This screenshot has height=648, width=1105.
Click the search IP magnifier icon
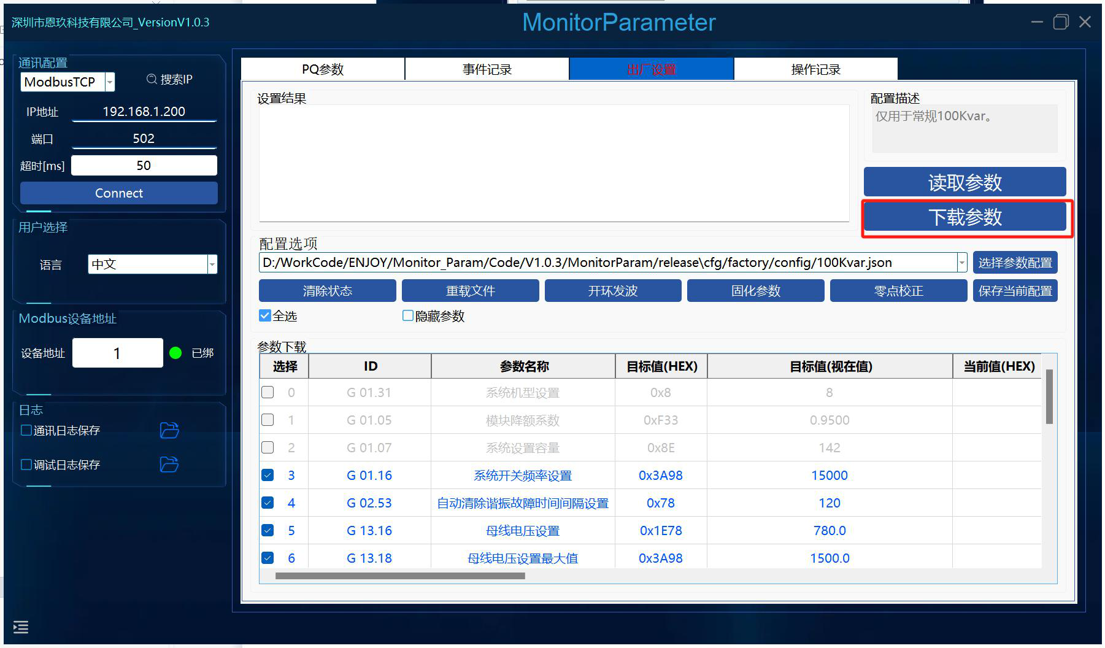coord(152,79)
